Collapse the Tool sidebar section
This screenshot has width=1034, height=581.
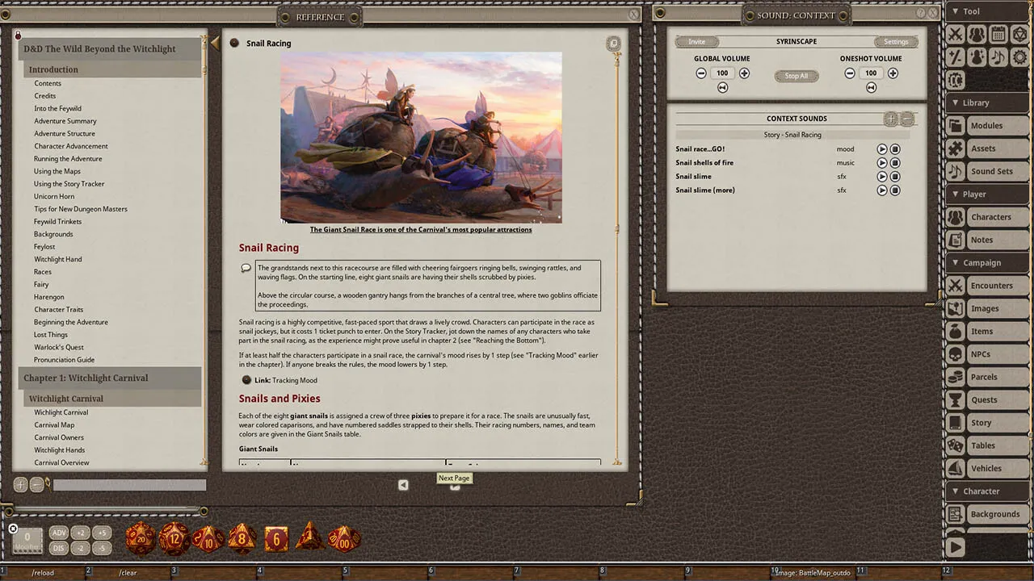[x=987, y=11]
